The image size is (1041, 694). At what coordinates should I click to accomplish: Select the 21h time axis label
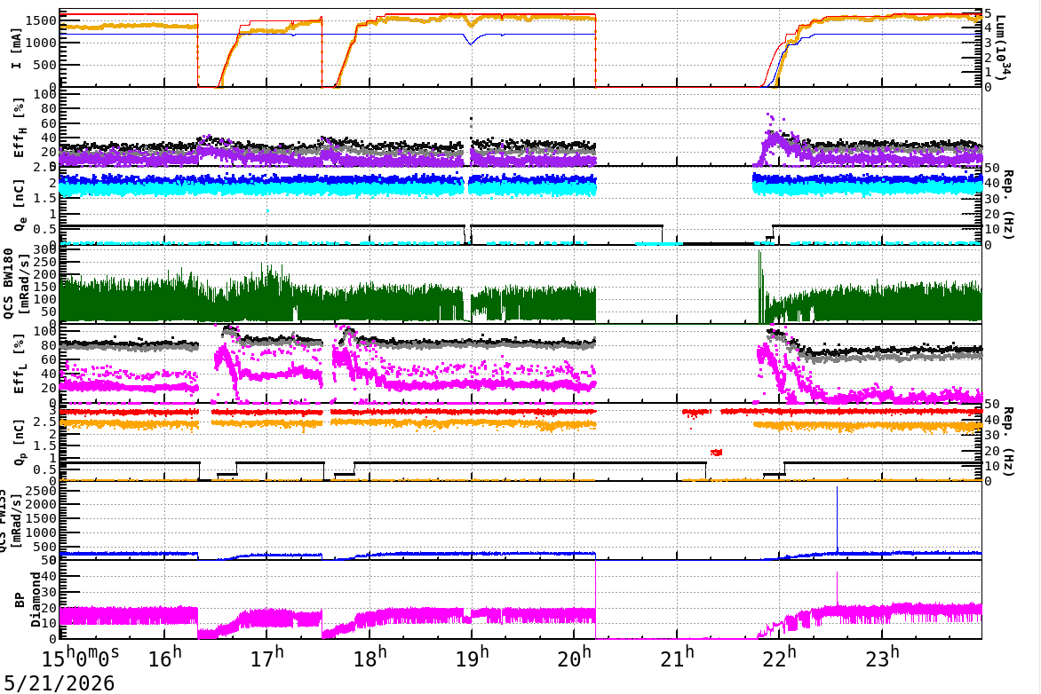point(677,657)
